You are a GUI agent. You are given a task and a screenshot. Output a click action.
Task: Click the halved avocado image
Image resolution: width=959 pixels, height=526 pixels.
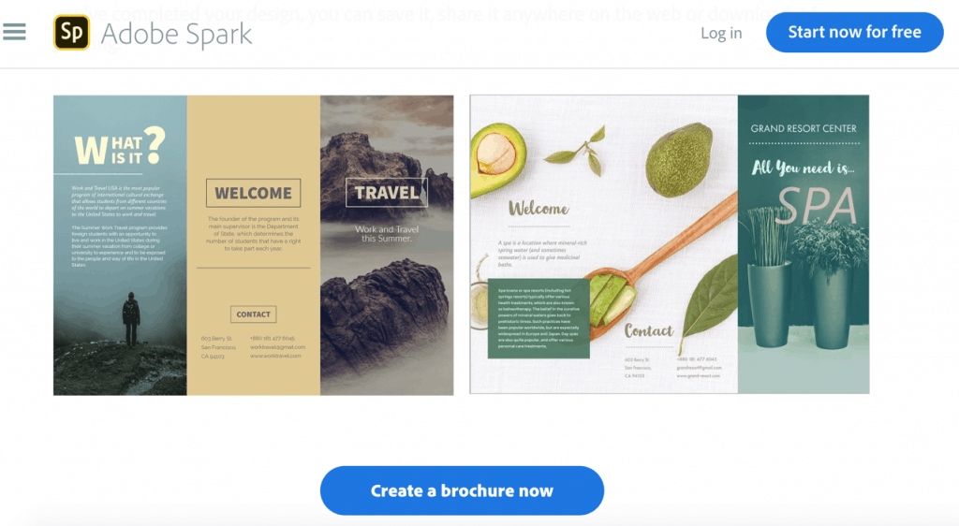[498, 158]
